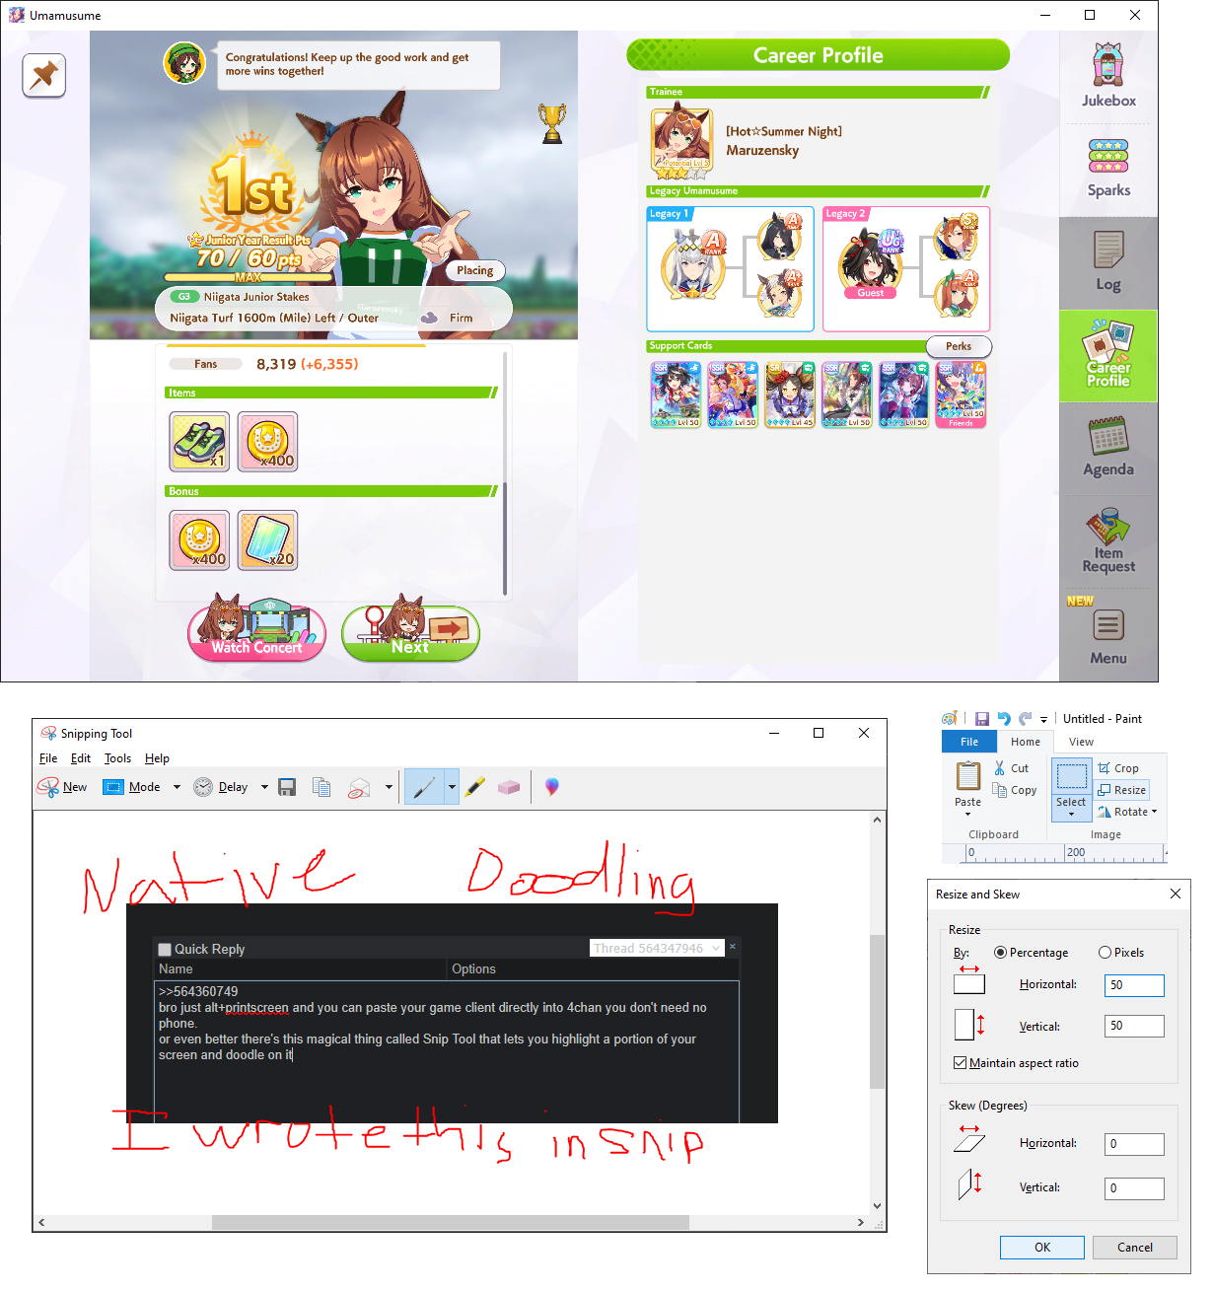Viewport: 1213px width, 1290px height.
Task: Open the trophy icon on race result
Action: (x=552, y=124)
